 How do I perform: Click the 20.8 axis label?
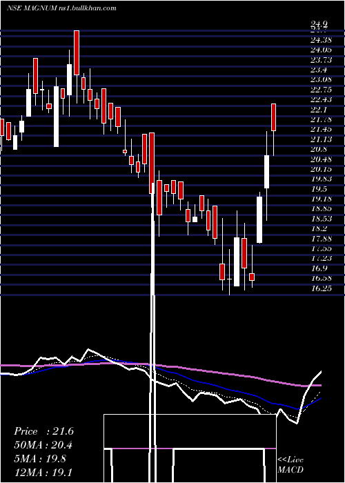[x=319, y=149]
